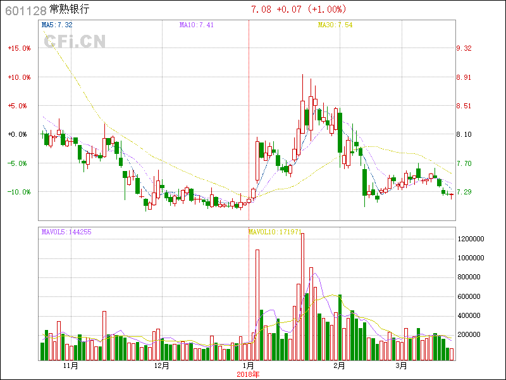This screenshot has width=506, height=380.
Task: Click the -10.0% percent axis label
Action: coord(17,192)
